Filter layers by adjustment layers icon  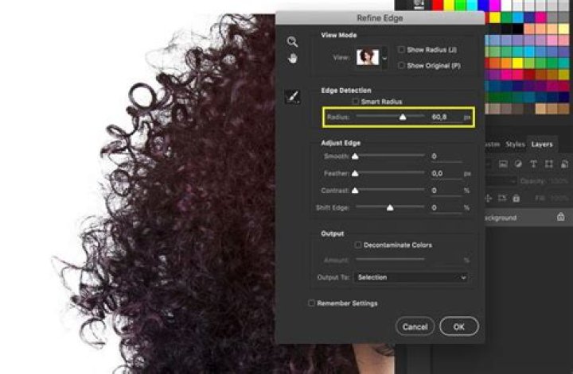pyautogui.click(x=518, y=164)
